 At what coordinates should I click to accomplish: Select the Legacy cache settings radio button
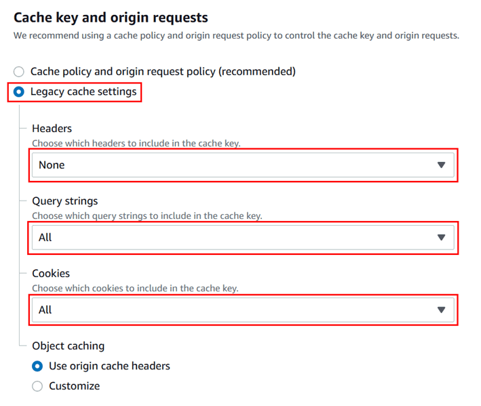(x=19, y=92)
